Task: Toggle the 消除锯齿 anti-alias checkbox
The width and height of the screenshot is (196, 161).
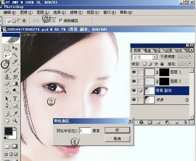Action: 61,20
